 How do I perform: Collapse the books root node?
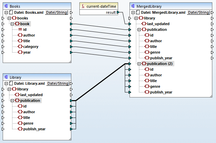click(8, 18)
